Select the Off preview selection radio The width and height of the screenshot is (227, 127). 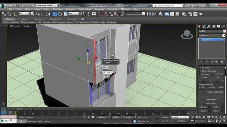(199, 87)
